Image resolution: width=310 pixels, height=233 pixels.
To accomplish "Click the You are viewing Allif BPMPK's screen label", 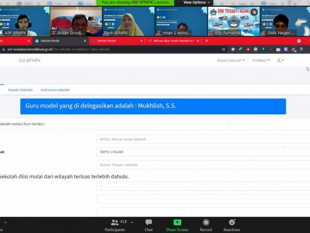I will pyautogui.click(x=135, y=3).
